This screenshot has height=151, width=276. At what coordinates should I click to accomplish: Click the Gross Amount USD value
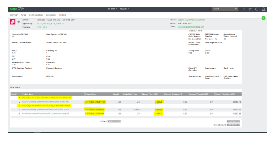[x=233, y=125]
